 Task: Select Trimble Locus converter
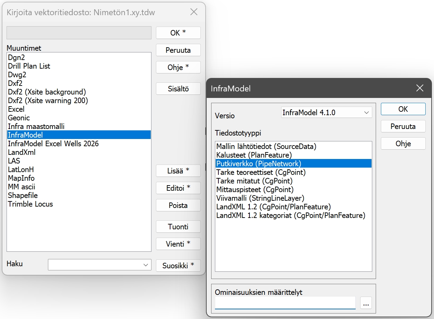click(79, 204)
